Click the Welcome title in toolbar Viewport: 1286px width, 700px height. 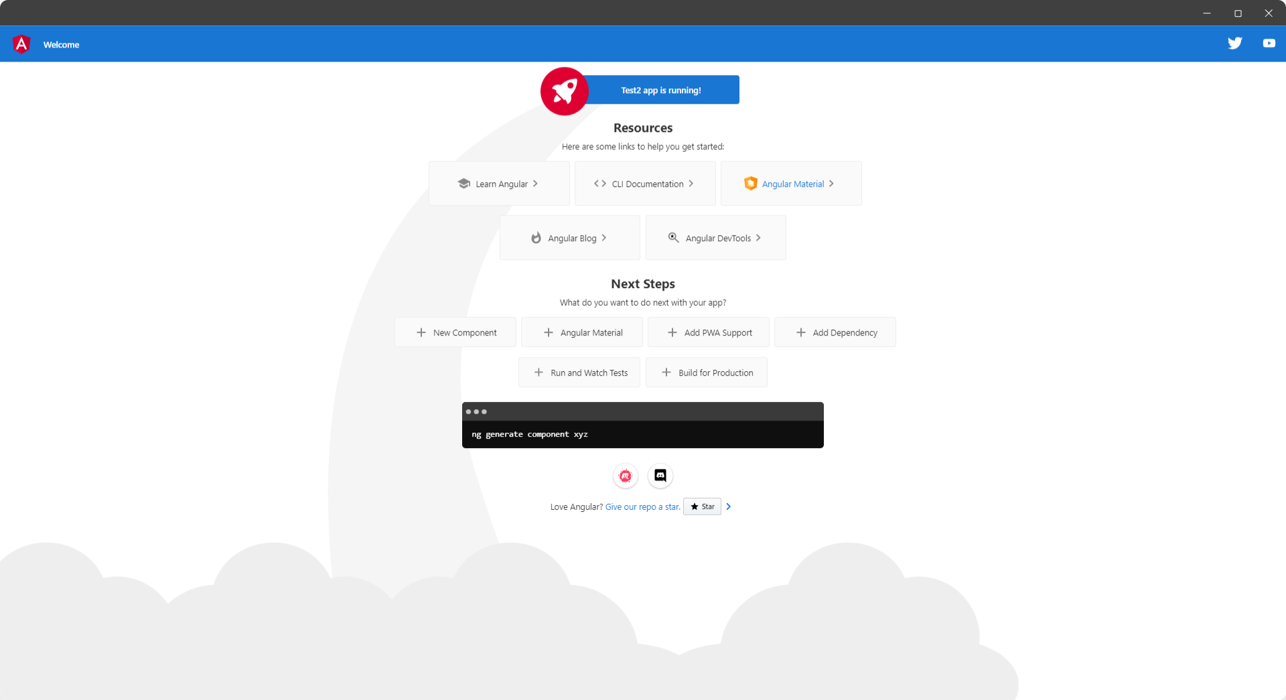point(61,45)
